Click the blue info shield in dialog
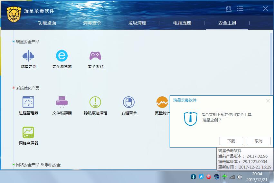This screenshot has height=183, width=274. pyautogui.click(x=191, y=119)
